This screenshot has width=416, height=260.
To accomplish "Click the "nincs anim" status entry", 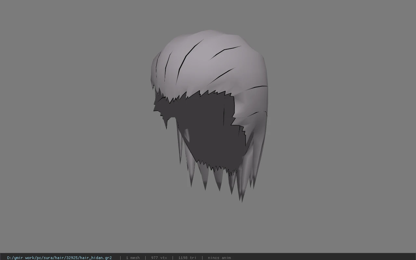I will pos(219,258).
